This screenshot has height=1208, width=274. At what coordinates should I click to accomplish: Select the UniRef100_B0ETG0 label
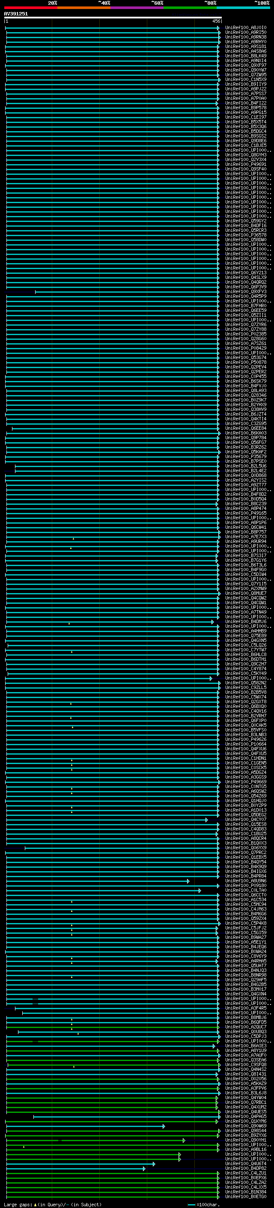tap(246, 1196)
